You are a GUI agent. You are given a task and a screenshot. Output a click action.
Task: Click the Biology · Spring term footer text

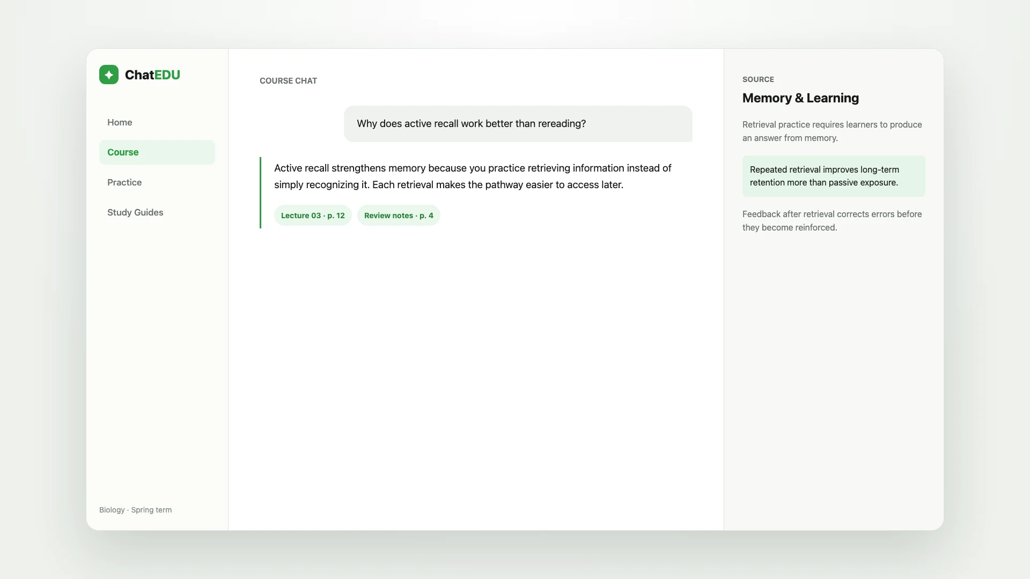point(136,510)
